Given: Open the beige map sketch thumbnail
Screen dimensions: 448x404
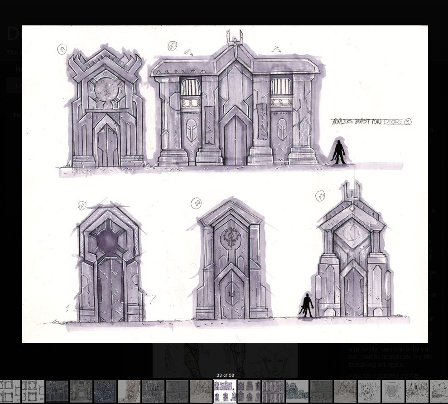Looking at the screenshot, I should pos(129,391).
